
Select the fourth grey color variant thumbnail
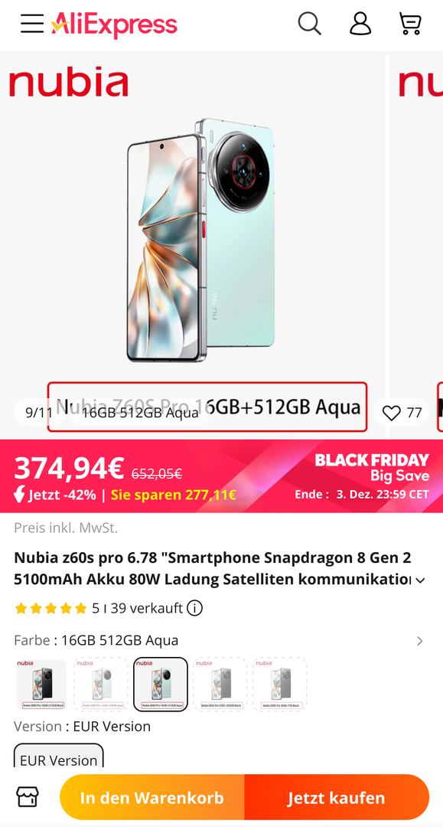tap(220, 684)
